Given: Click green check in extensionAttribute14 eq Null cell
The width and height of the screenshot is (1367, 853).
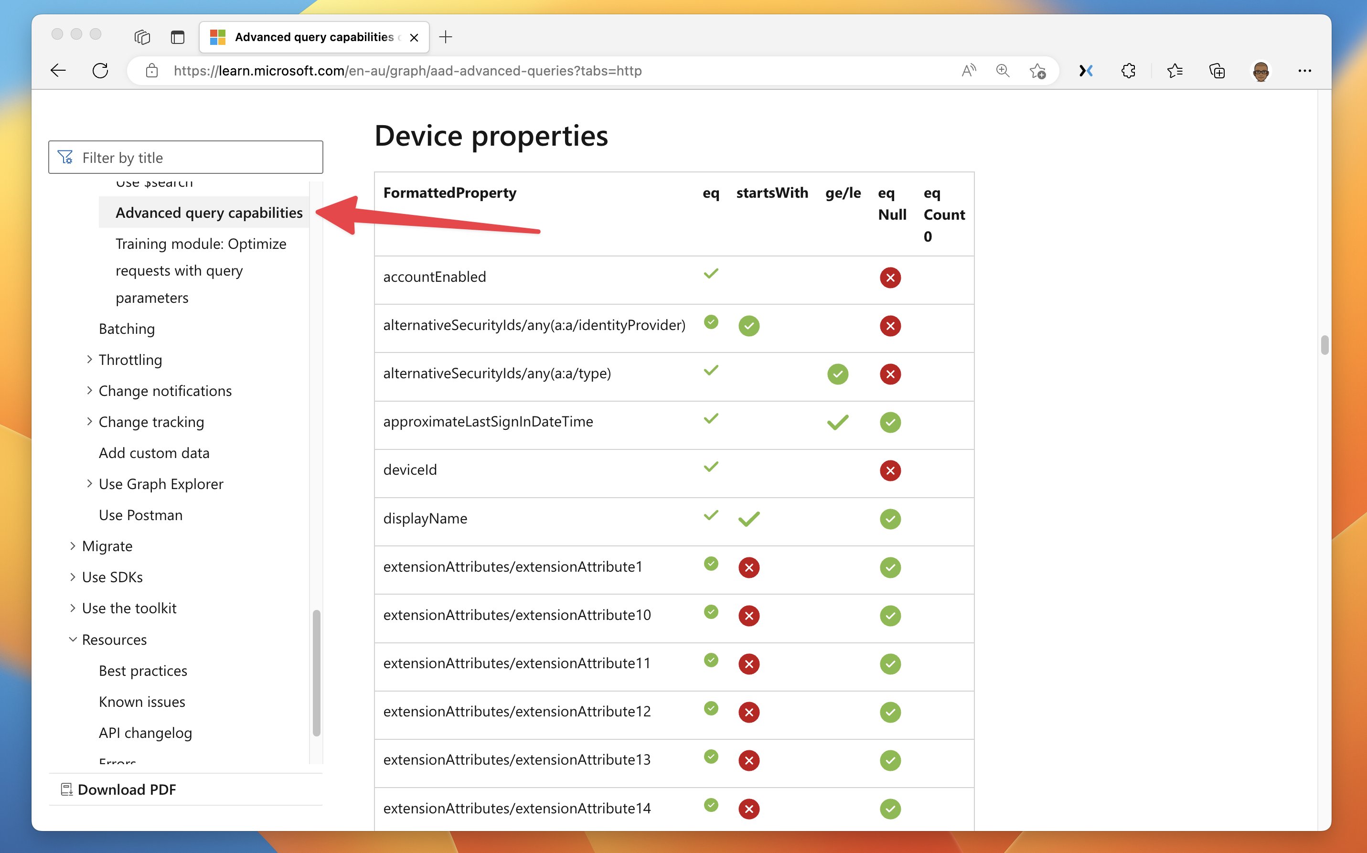Looking at the screenshot, I should [890, 809].
